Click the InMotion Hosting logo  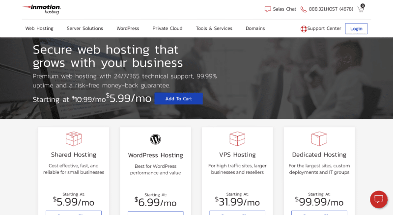pyautogui.click(x=42, y=9)
